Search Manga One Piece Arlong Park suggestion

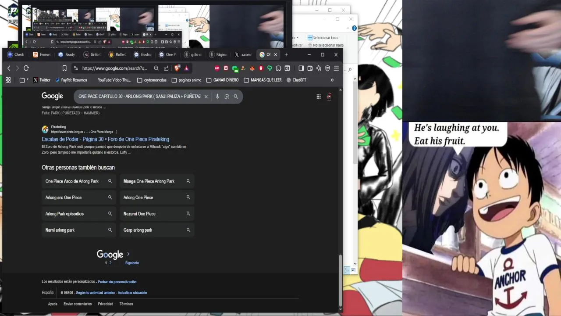click(x=157, y=181)
